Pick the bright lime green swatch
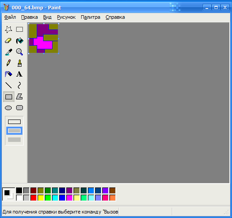Viewport: 232px width, 218px height. (x=48, y=198)
